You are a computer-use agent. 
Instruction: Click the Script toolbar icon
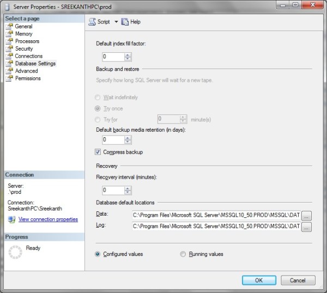pyautogui.click(x=92, y=22)
